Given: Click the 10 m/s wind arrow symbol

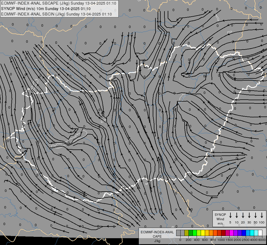Looking at the screenshot, I should tap(236, 215).
